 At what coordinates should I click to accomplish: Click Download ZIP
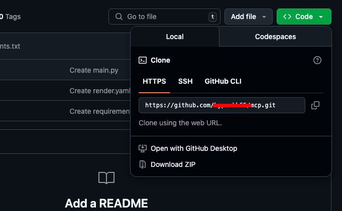pos(173,164)
